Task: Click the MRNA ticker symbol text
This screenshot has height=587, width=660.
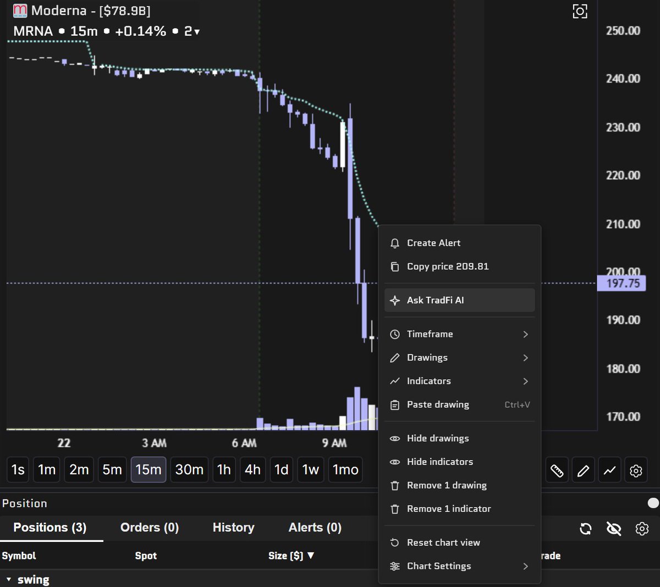Action: pos(33,31)
